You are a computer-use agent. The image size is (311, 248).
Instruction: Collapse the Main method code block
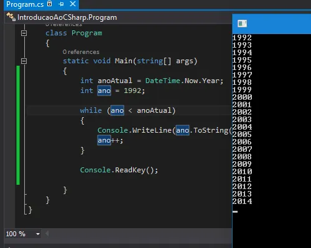[24, 61]
